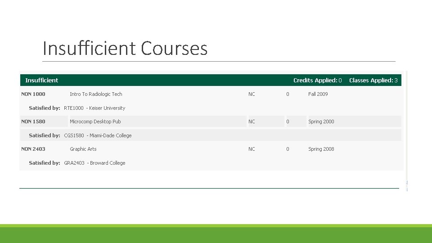
Task: Select course code NON 2403
Action: point(33,149)
